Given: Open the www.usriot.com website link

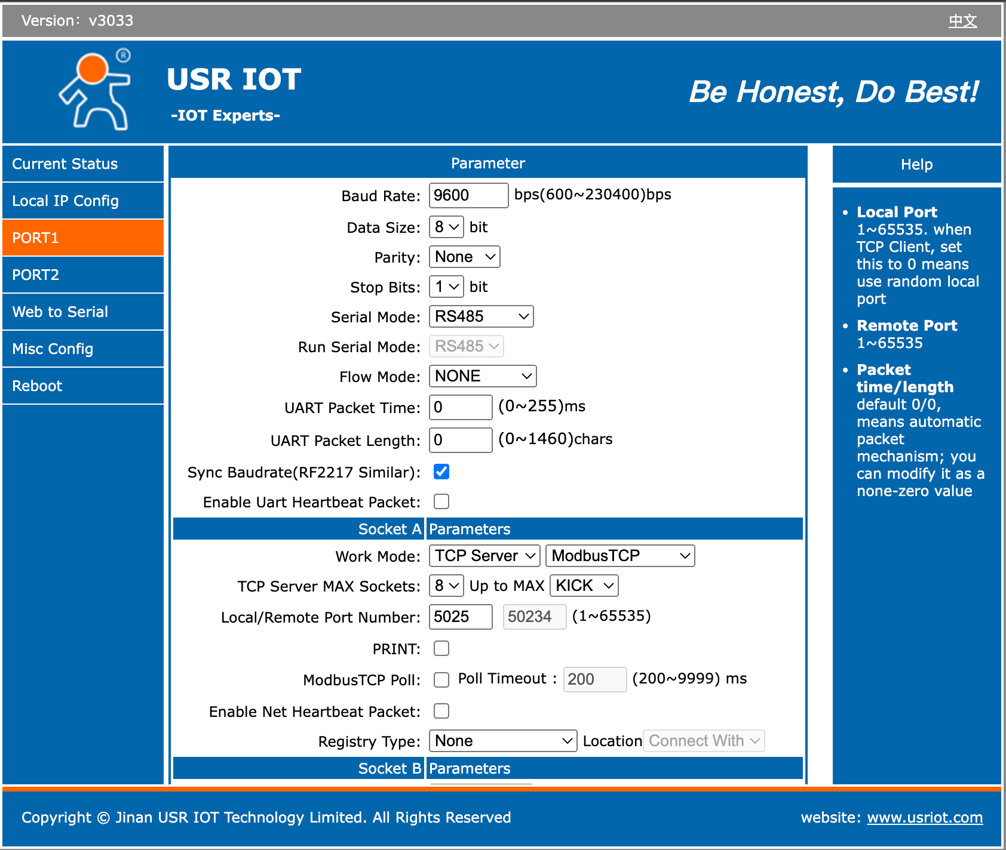Looking at the screenshot, I should tap(925, 817).
